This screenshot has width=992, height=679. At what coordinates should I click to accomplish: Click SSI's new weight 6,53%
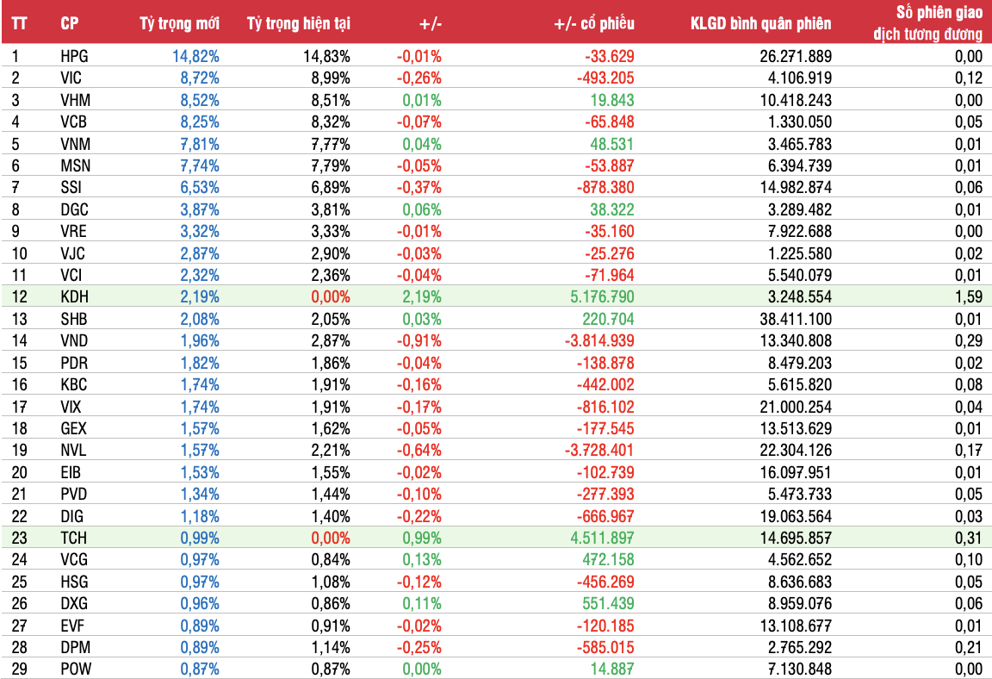coord(199,187)
